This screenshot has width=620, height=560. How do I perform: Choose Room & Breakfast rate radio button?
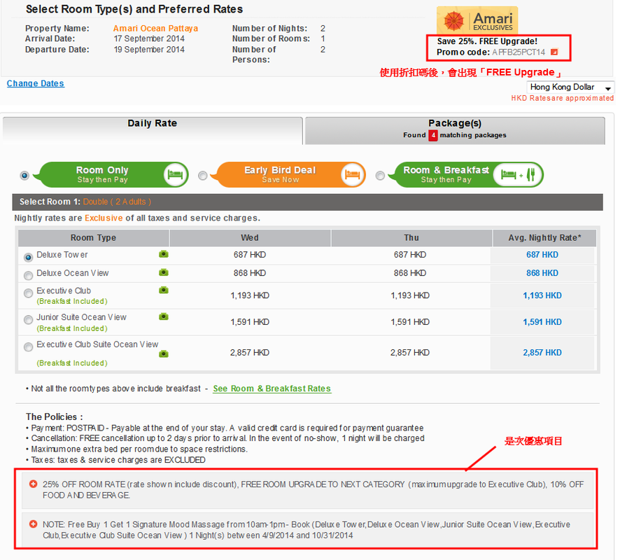click(x=380, y=176)
